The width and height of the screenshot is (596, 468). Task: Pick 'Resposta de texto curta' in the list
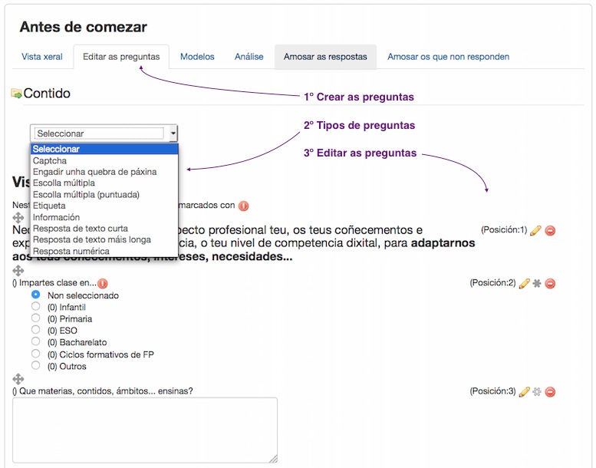click(x=80, y=229)
